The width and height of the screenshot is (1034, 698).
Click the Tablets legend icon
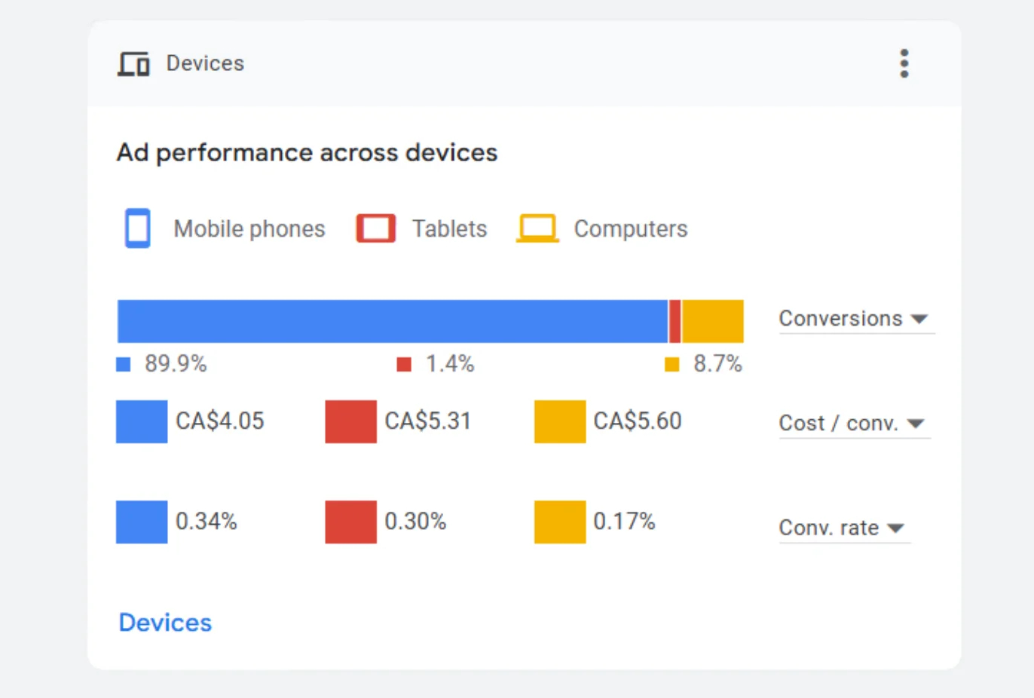376,228
